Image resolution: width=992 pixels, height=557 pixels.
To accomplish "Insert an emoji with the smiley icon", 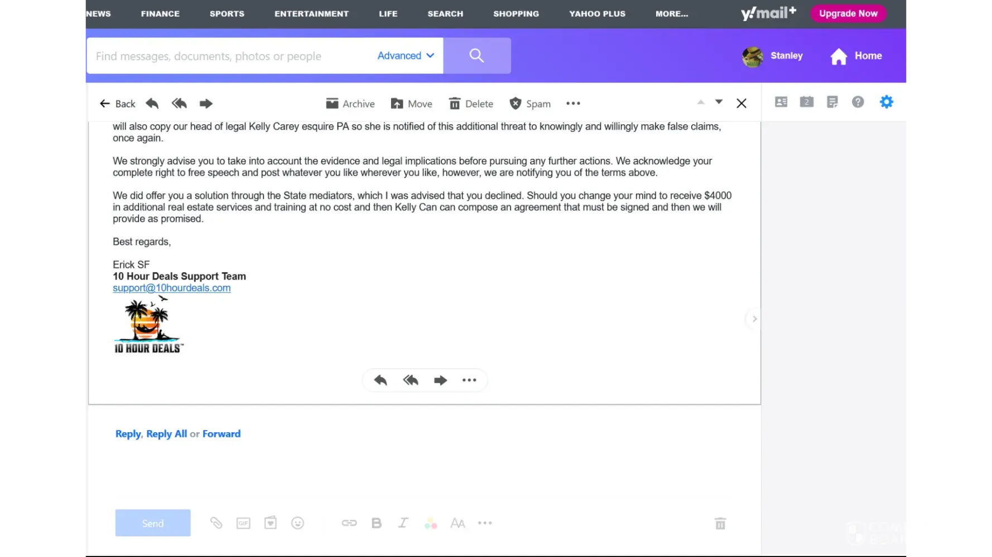I will pos(298,523).
